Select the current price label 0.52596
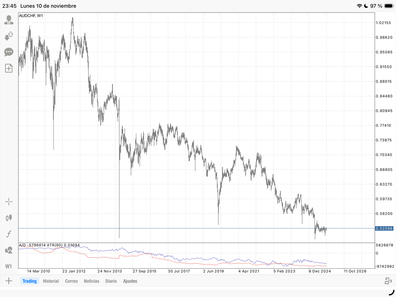Screen dimensions: 396x297 pyautogui.click(x=384, y=228)
